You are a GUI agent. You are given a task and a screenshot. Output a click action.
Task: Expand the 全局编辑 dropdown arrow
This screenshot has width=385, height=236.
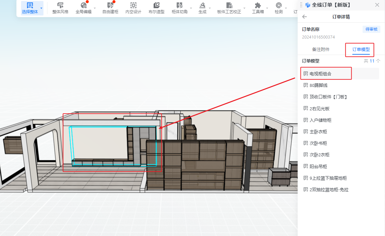(x=95, y=8)
